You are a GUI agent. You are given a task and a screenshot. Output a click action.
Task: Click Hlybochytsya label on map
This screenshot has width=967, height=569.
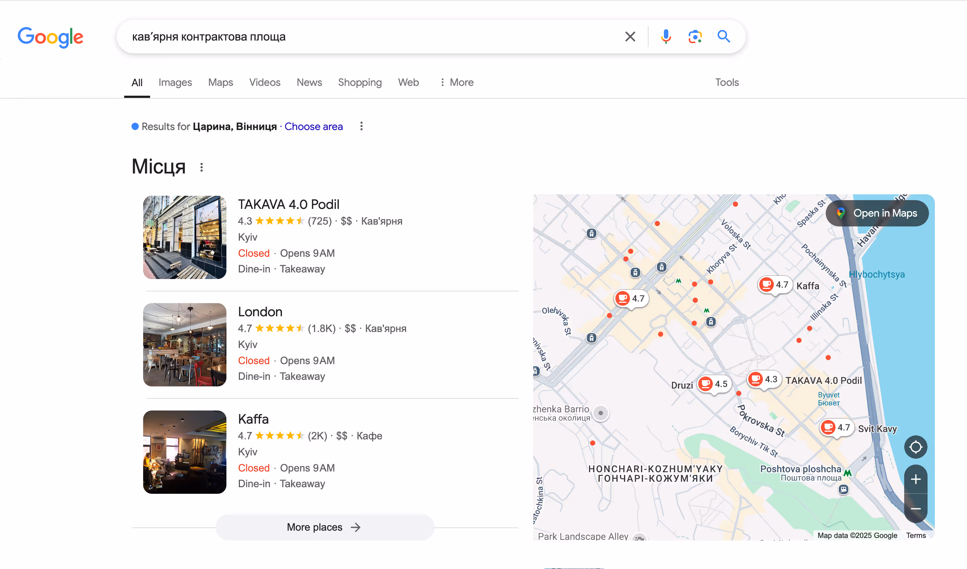(x=876, y=275)
